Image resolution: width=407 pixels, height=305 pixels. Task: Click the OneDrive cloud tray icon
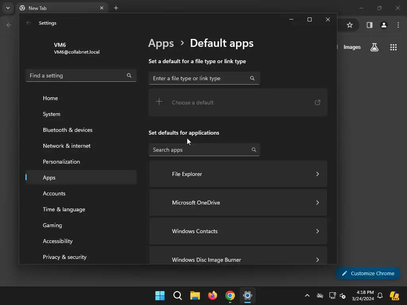coord(320,295)
